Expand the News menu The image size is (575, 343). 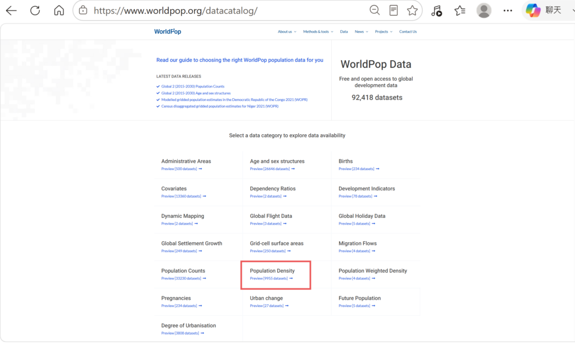pyautogui.click(x=361, y=31)
